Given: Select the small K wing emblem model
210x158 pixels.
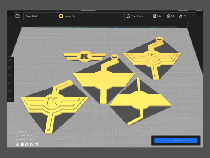Looking at the screenshot, I should (x=85, y=57).
